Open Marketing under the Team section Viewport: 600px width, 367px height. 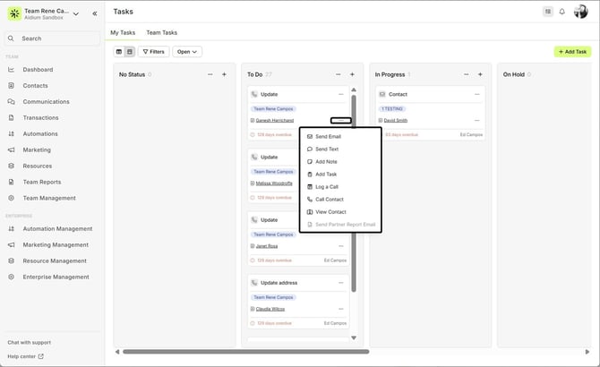tap(37, 149)
